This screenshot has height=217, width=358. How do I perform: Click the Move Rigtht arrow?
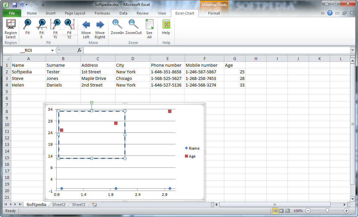pos(100,29)
